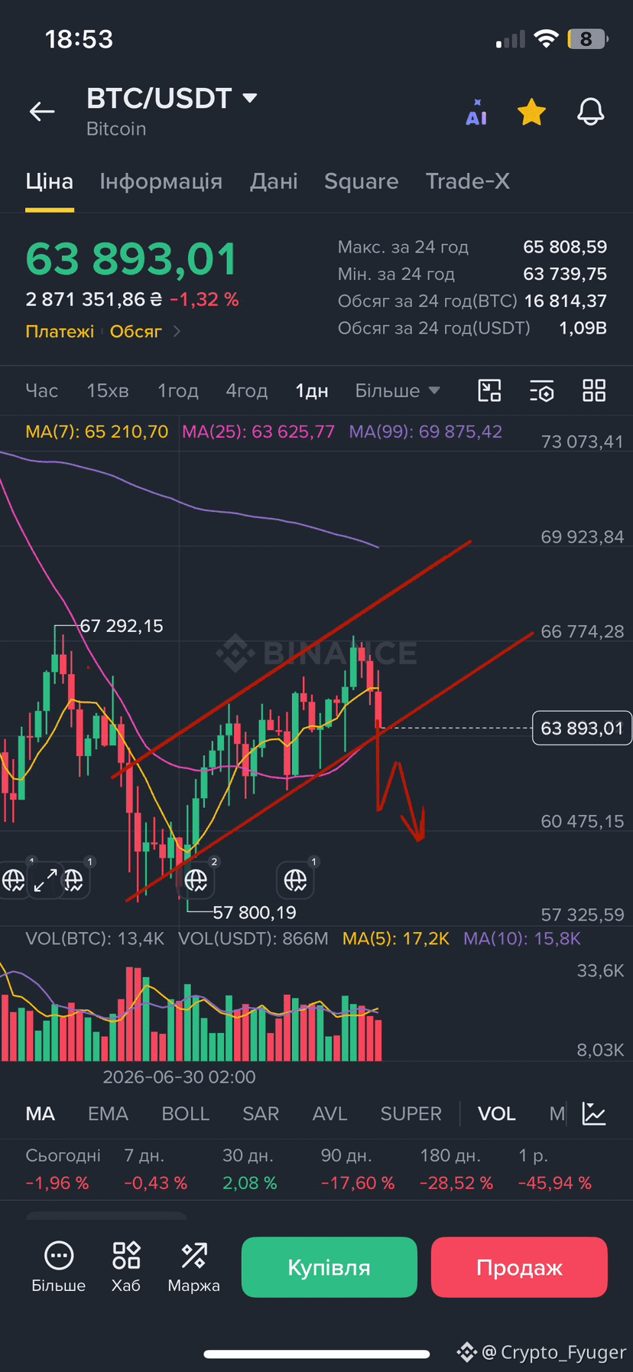Image resolution: width=633 pixels, height=1372 pixels.
Task: Expand BTC/USDT pair selector dropdown
Action: [249, 98]
